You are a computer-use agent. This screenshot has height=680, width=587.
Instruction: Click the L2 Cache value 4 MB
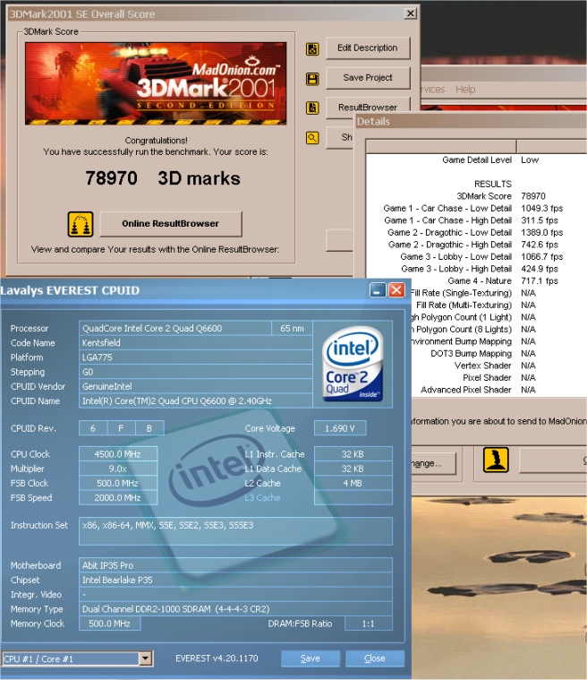[x=353, y=483]
